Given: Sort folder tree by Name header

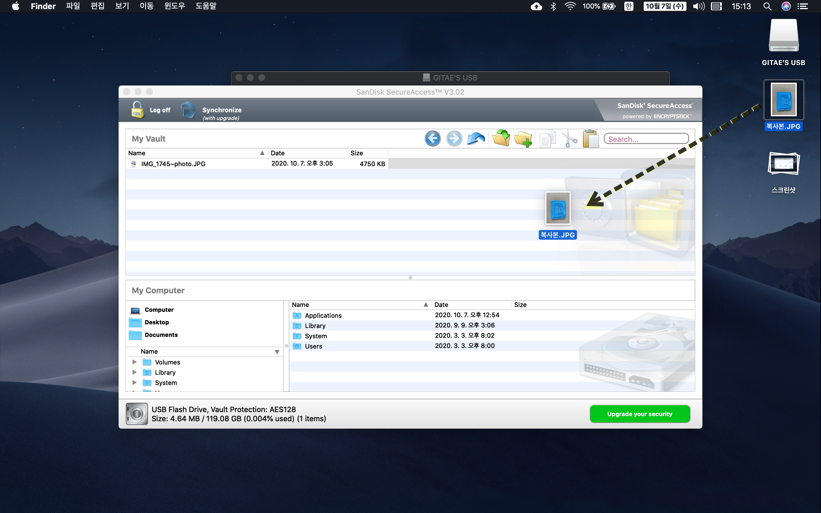Looking at the screenshot, I should pyautogui.click(x=205, y=351).
